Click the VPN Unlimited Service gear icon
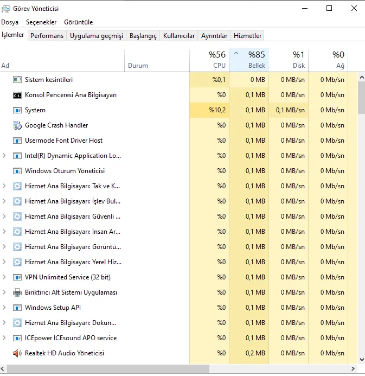Image resolution: width=365 pixels, height=376 pixels. coord(17,277)
